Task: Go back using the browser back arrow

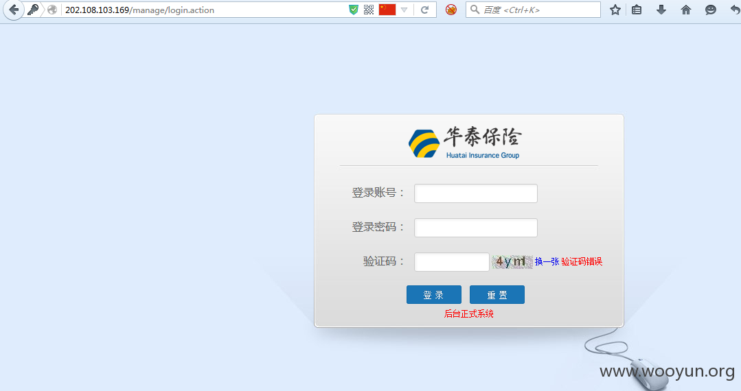Action: coord(14,10)
